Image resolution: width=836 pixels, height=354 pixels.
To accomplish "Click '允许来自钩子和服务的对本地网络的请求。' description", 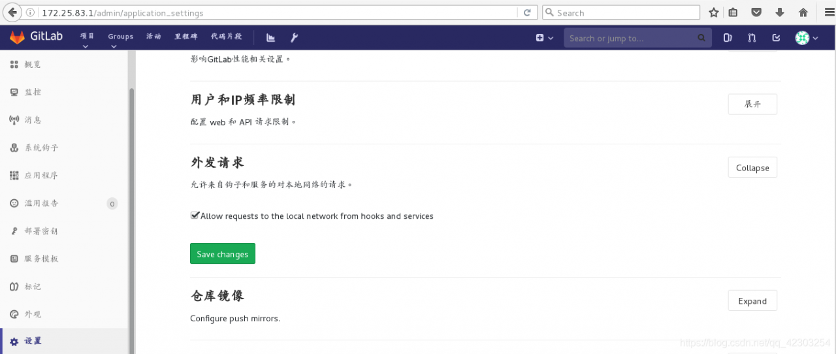I will [272, 185].
